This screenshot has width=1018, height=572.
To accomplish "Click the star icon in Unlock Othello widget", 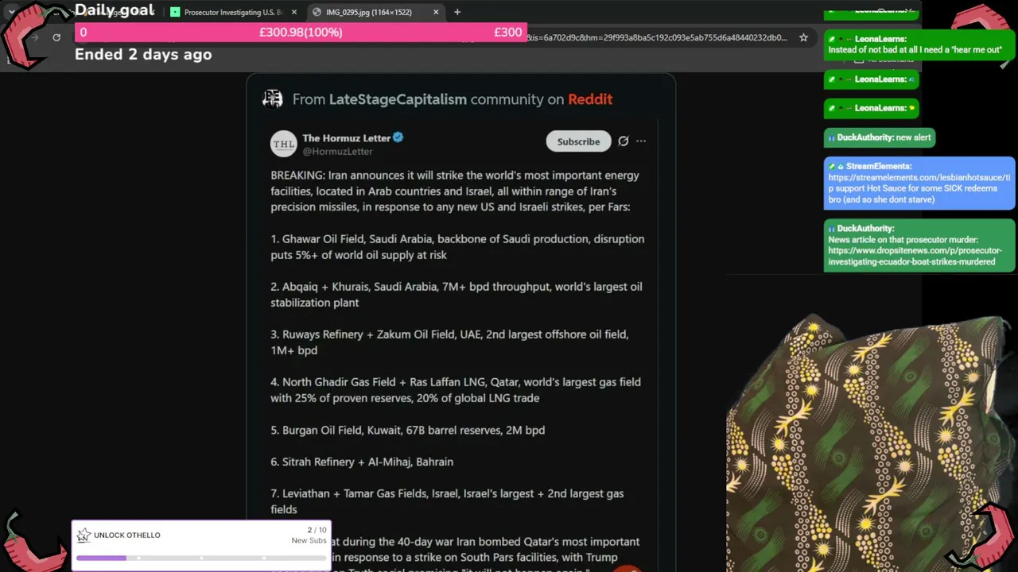I will [x=83, y=535].
